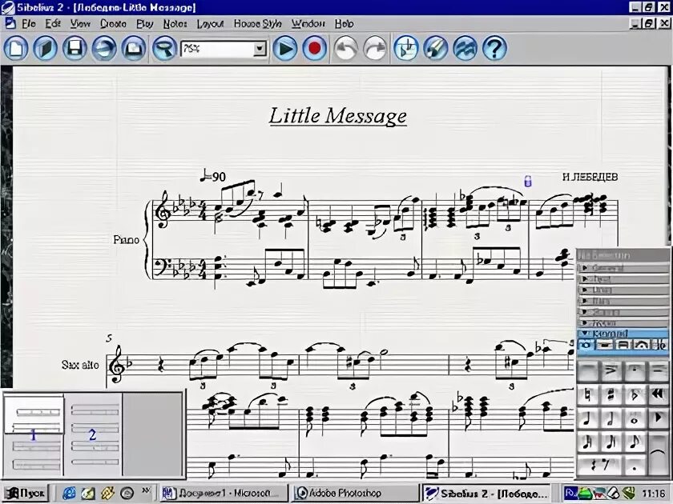Select the eighth note keypad key

pyautogui.click(x=634, y=442)
